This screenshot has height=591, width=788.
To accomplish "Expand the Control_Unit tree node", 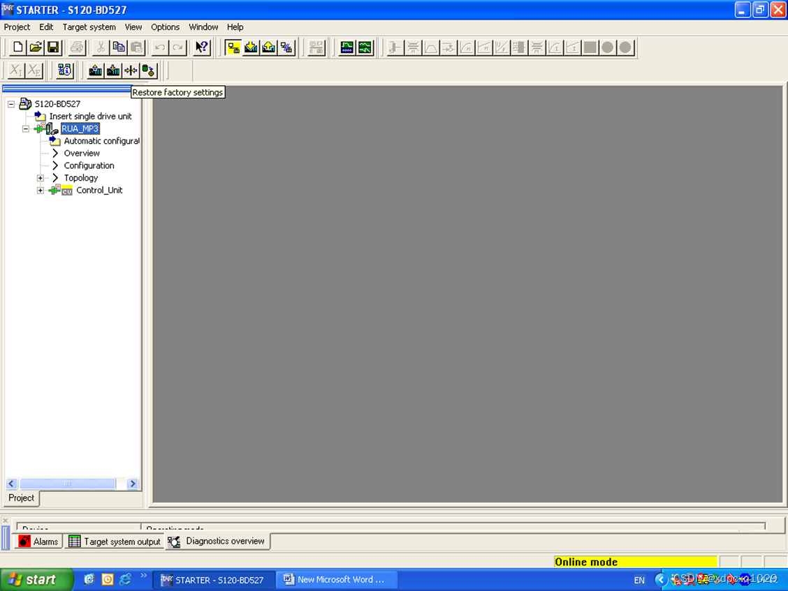I will 41,190.
